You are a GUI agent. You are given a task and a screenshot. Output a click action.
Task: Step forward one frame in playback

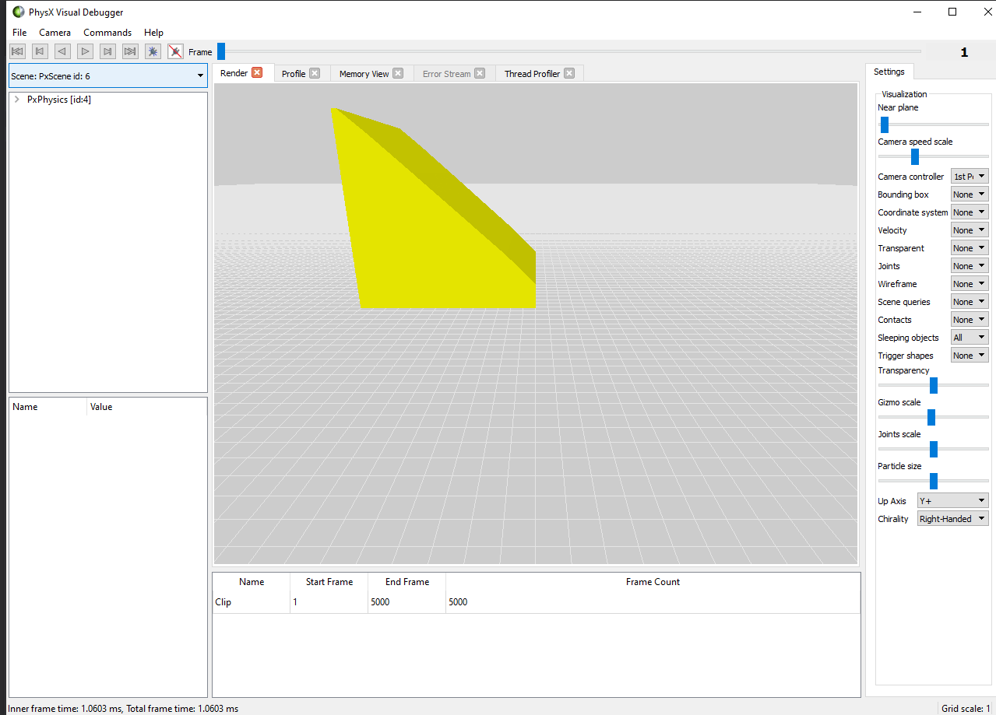point(107,51)
